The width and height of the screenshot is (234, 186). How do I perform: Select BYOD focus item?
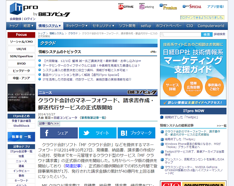pyautogui.click(x=21, y=64)
